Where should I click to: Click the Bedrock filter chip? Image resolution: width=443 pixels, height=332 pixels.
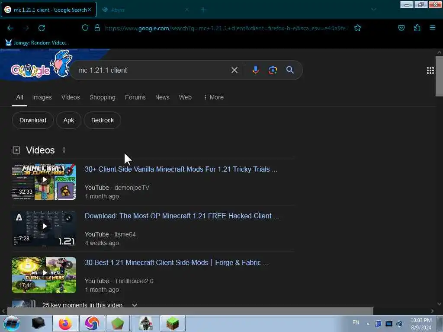click(103, 120)
